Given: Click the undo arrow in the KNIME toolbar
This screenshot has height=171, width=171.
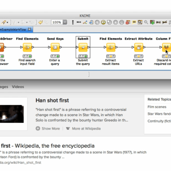Looking at the screenshot, I should (41, 22).
